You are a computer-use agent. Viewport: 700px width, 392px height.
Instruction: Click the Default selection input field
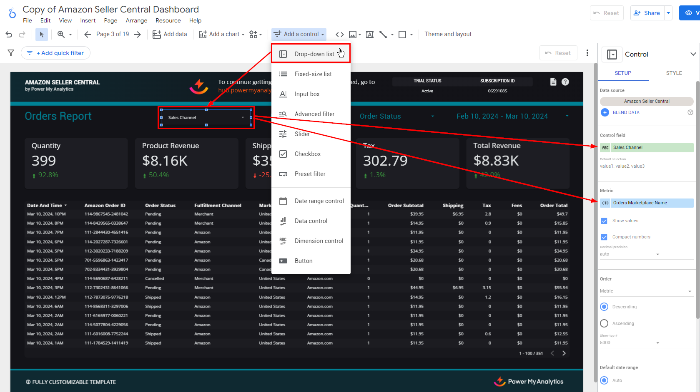pyautogui.click(x=627, y=166)
